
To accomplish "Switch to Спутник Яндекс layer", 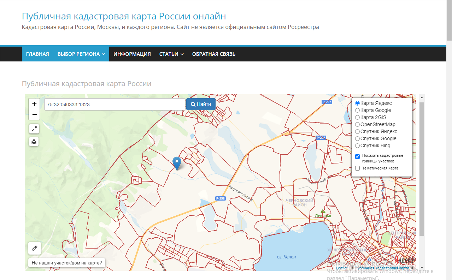I will (x=358, y=132).
